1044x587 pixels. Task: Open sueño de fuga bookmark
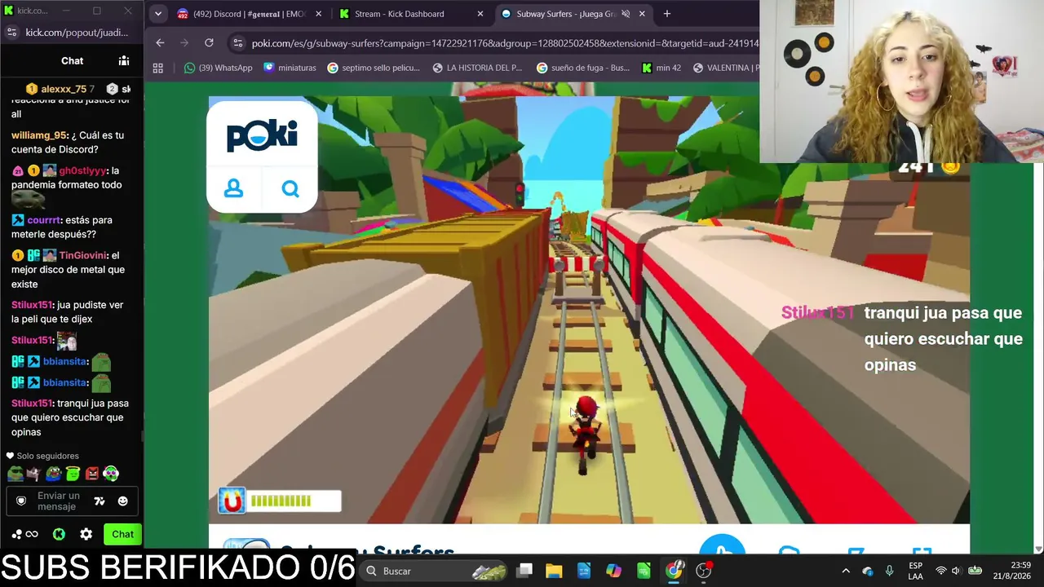[x=582, y=68]
